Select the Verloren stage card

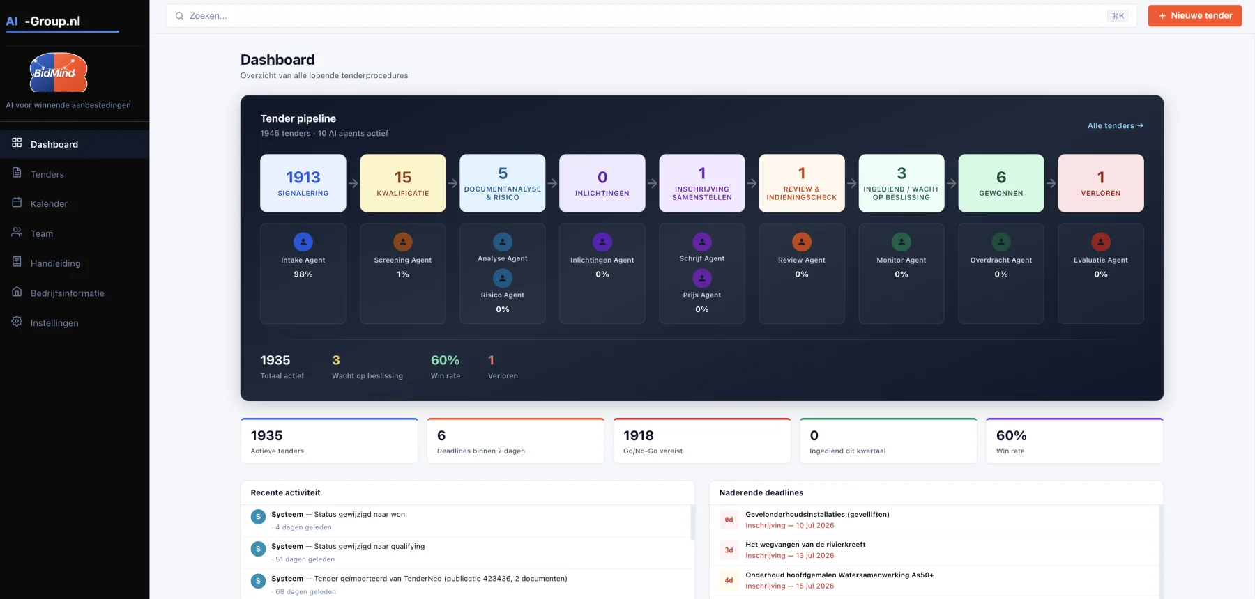1101,183
